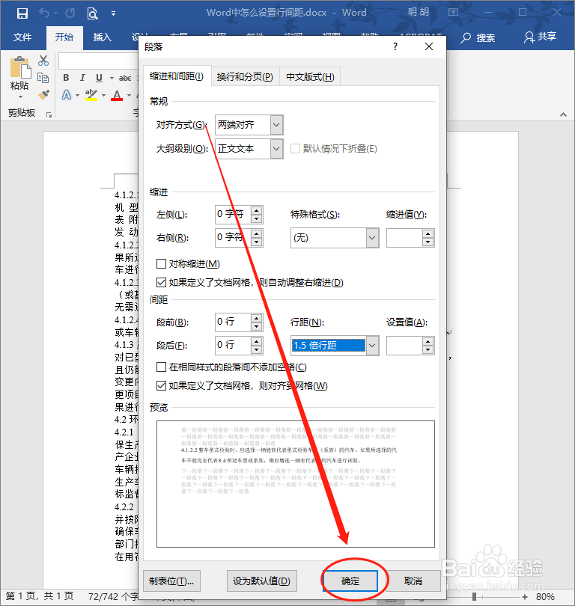The width and height of the screenshot is (575, 606).
Task: Open the quick access toolbar customize arrow
Action: click(x=113, y=13)
